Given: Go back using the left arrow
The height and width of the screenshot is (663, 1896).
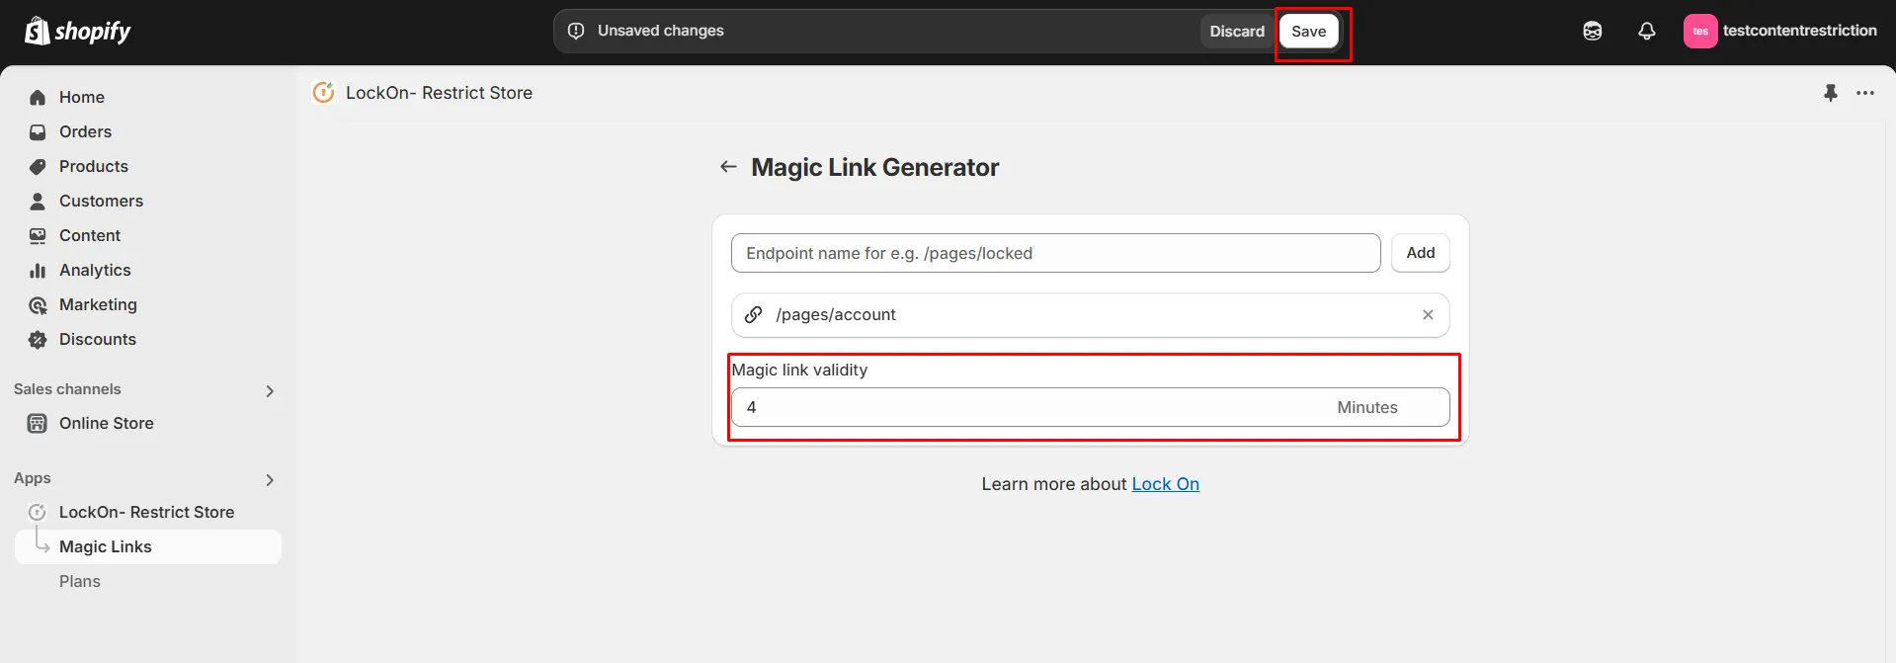Looking at the screenshot, I should pos(728,167).
